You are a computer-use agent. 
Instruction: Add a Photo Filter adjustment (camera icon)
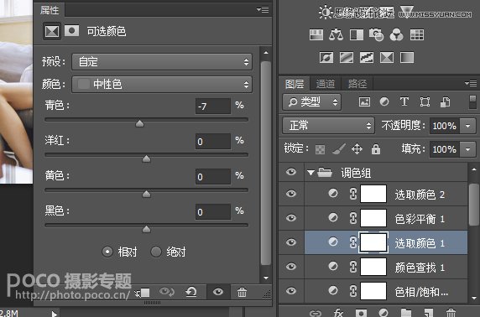pos(376,35)
